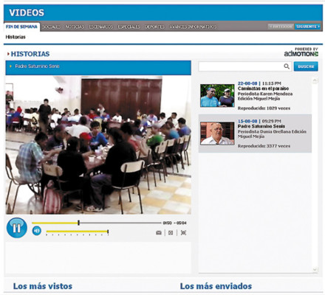Open Padre Saturnino Senis thumbnail

[x=217, y=133]
